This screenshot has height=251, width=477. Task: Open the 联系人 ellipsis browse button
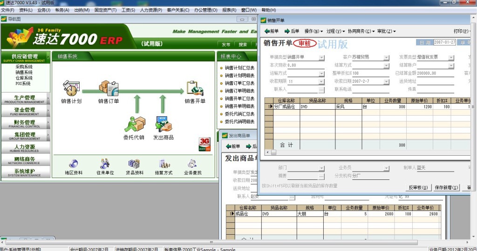[321, 90]
